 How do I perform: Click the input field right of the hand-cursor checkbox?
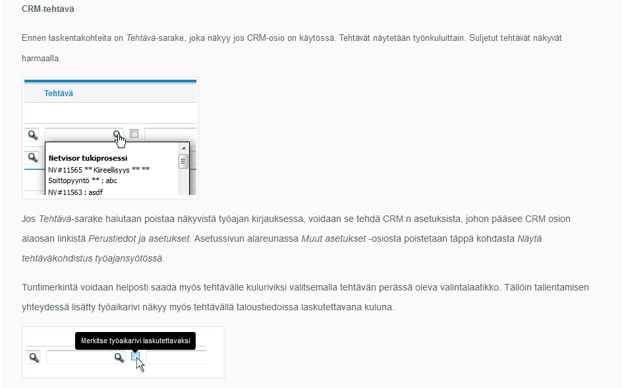[x=170, y=134]
